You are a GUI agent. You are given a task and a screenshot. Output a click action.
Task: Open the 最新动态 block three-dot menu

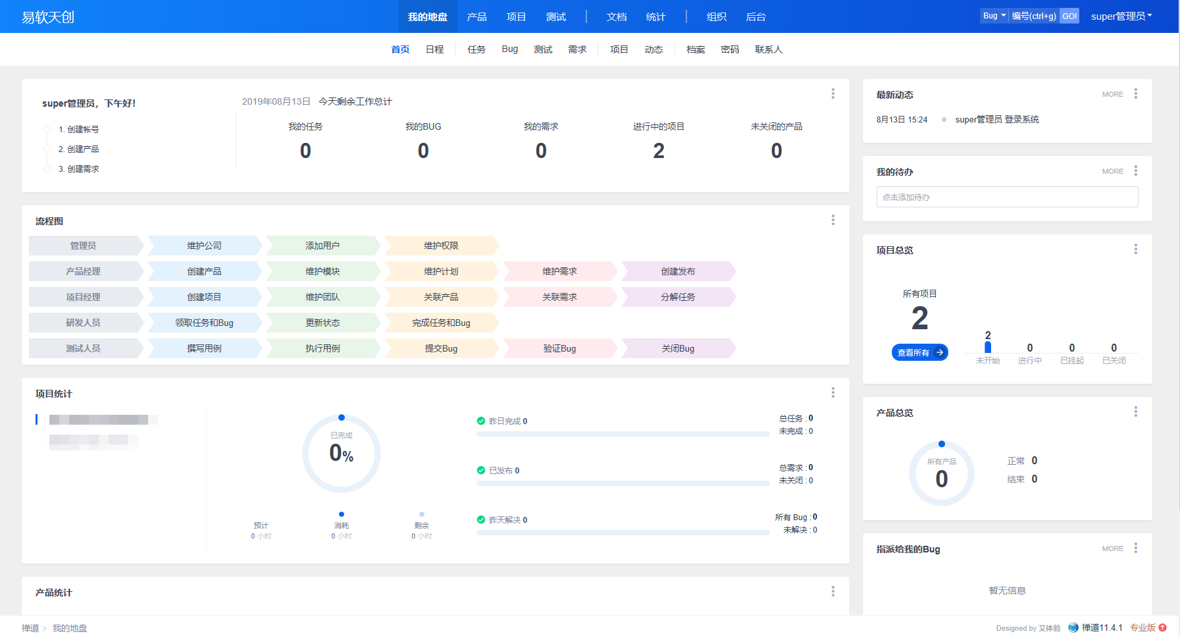(1135, 93)
